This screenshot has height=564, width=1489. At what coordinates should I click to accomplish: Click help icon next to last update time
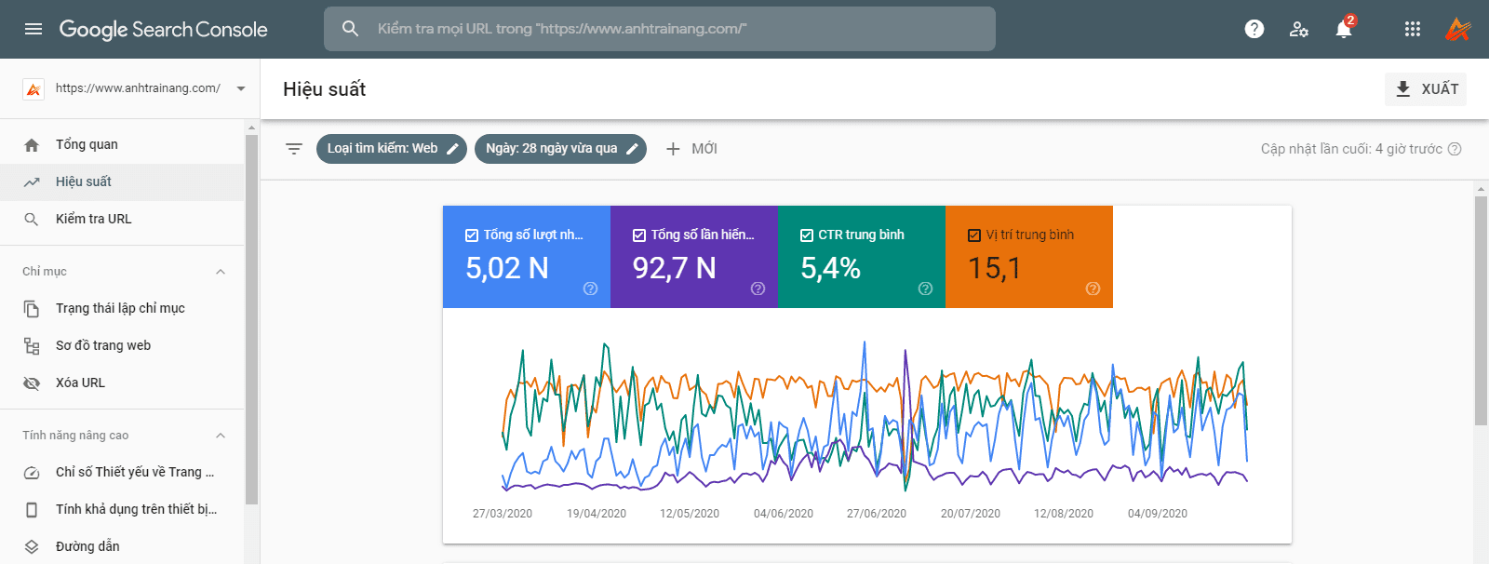click(x=1455, y=149)
